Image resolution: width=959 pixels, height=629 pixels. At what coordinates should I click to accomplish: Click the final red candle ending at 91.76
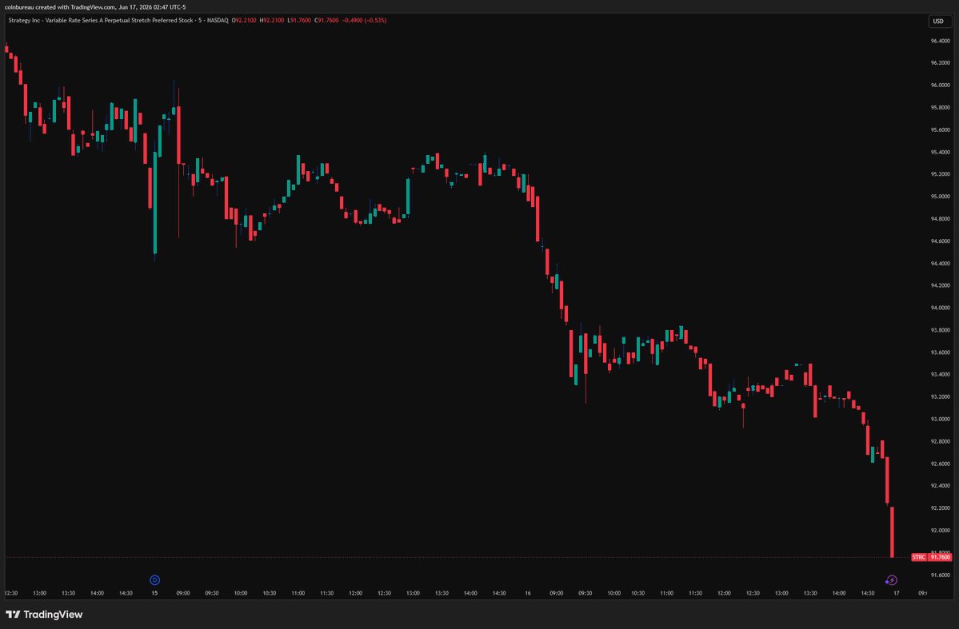pos(893,531)
